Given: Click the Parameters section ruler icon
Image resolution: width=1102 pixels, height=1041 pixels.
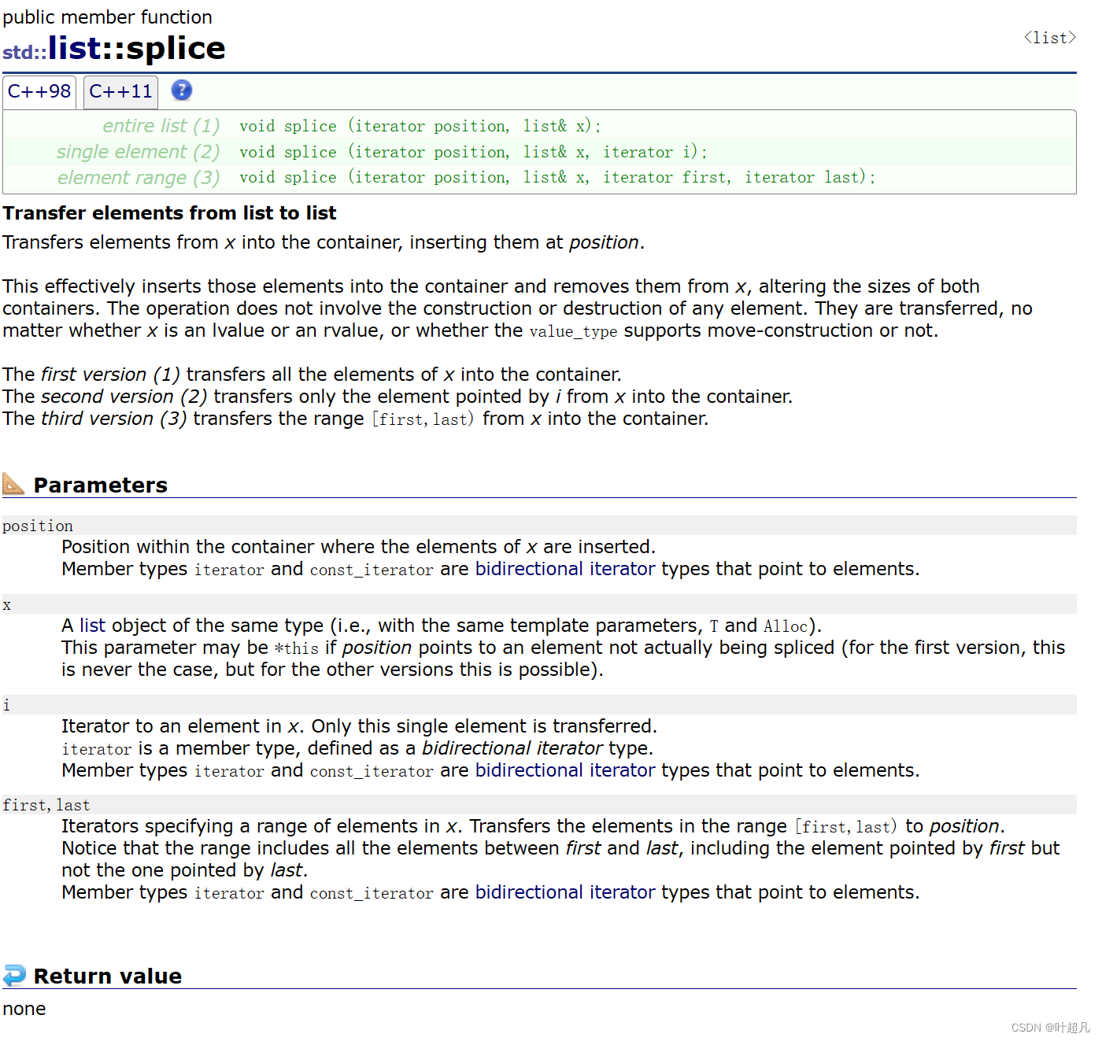Looking at the screenshot, I should pyautogui.click(x=13, y=483).
